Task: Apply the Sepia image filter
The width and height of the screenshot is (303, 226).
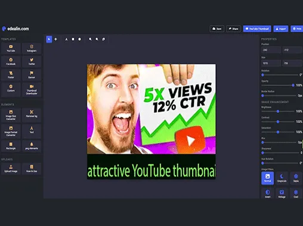Action: (x=296, y=178)
